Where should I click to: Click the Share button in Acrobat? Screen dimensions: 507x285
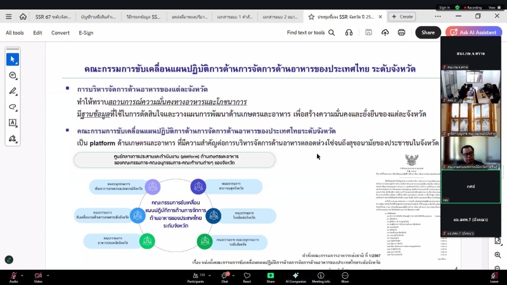[x=428, y=32]
